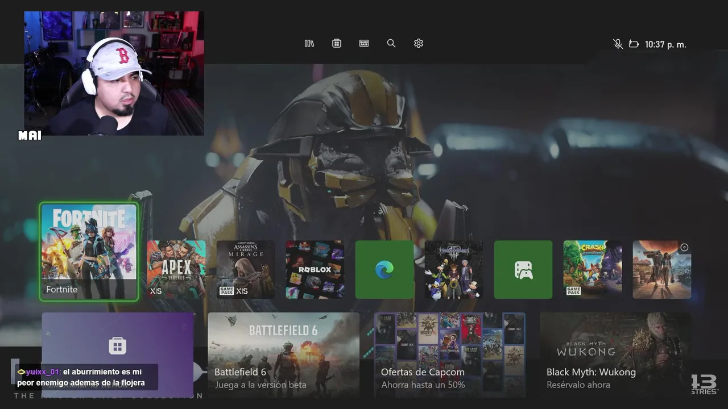Open the Microsoft Store icon in top bar

click(x=337, y=43)
